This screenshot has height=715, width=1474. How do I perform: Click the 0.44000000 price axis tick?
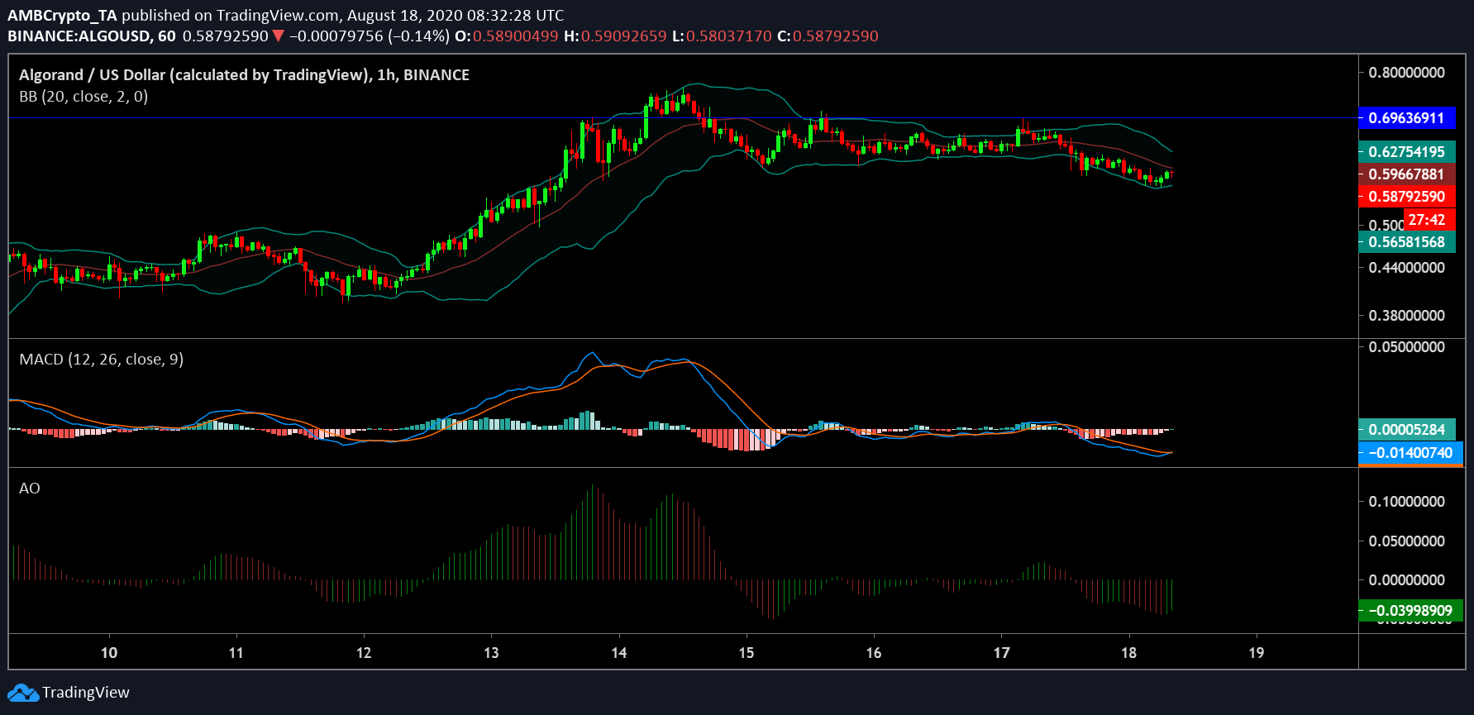[x=1407, y=268]
